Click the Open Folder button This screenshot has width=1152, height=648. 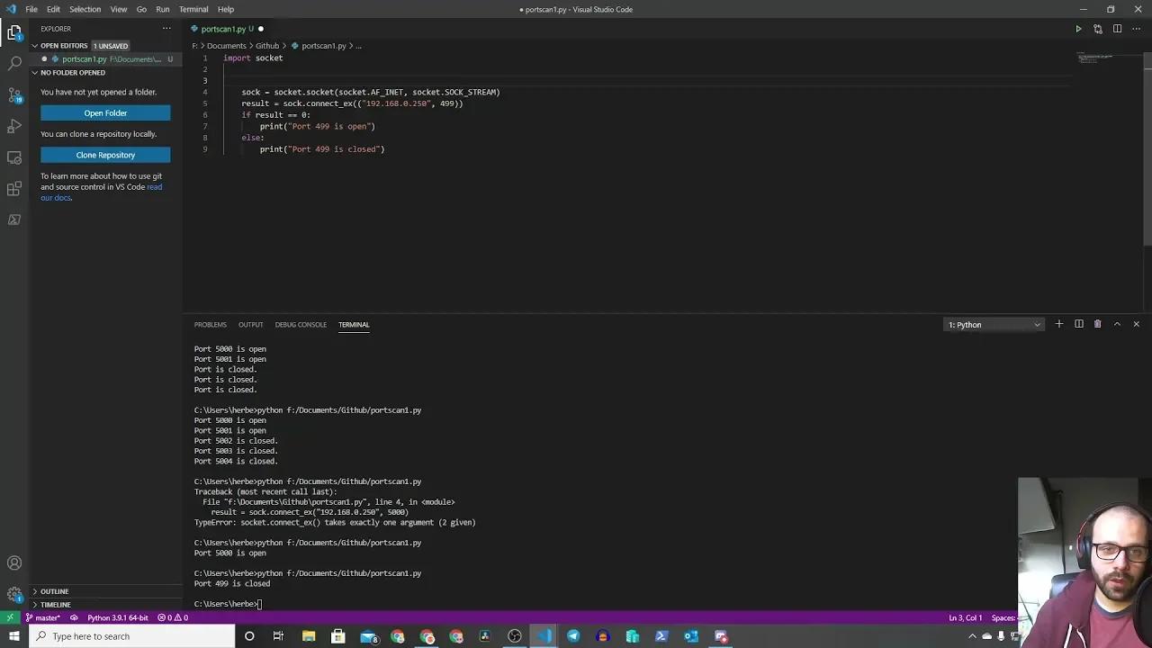(x=105, y=112)
